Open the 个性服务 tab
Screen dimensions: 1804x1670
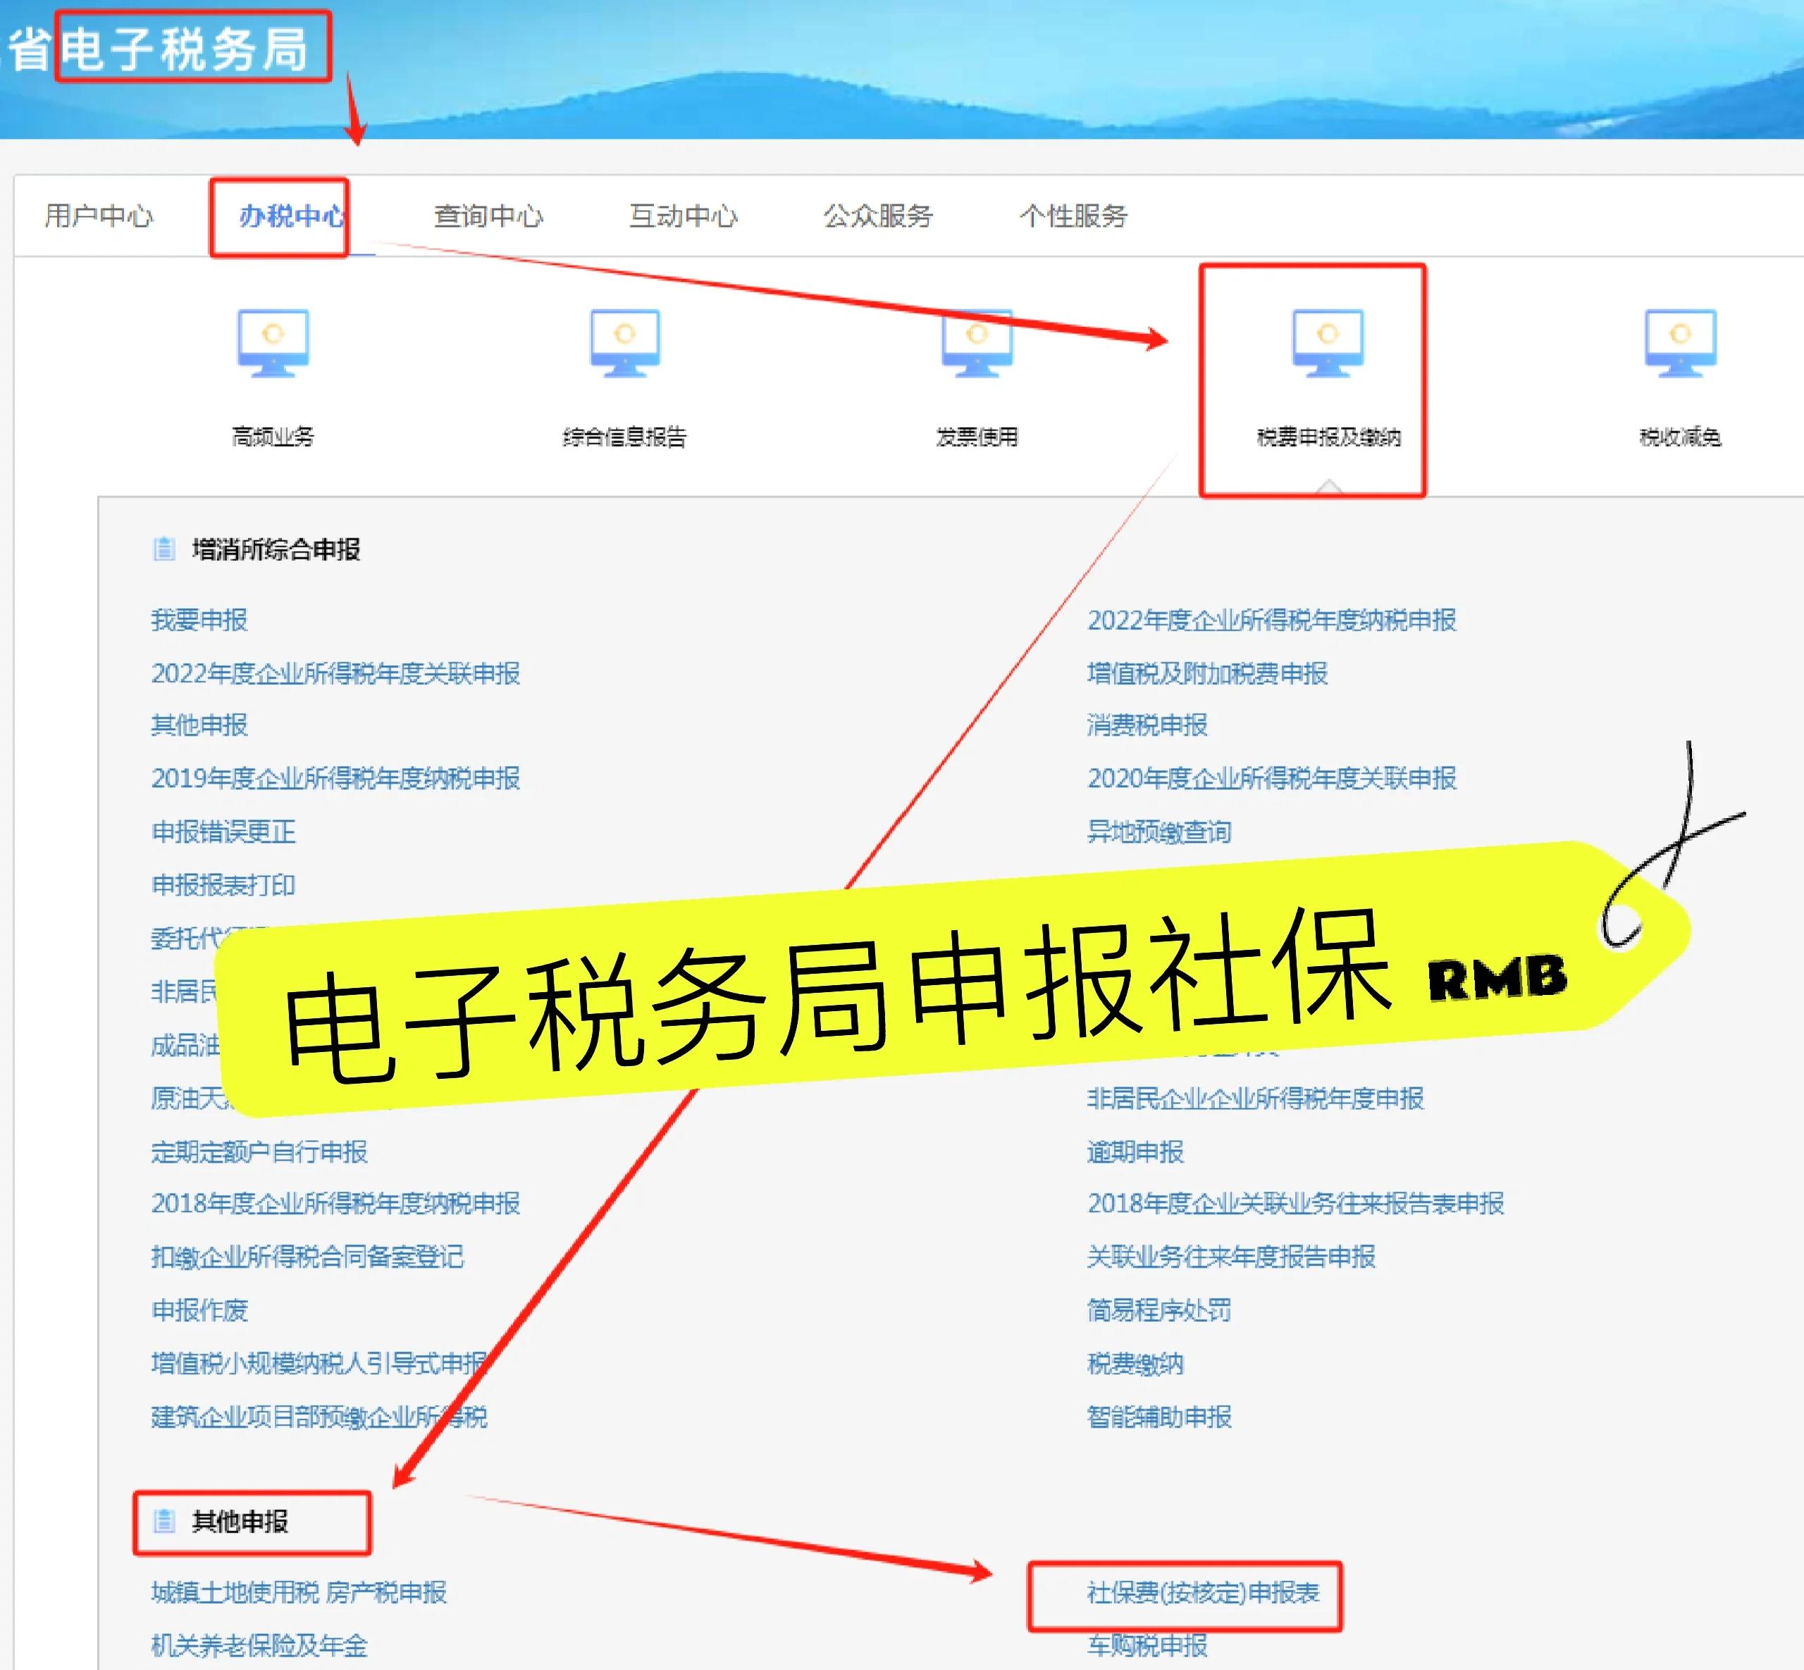(x=1071, y=217)
